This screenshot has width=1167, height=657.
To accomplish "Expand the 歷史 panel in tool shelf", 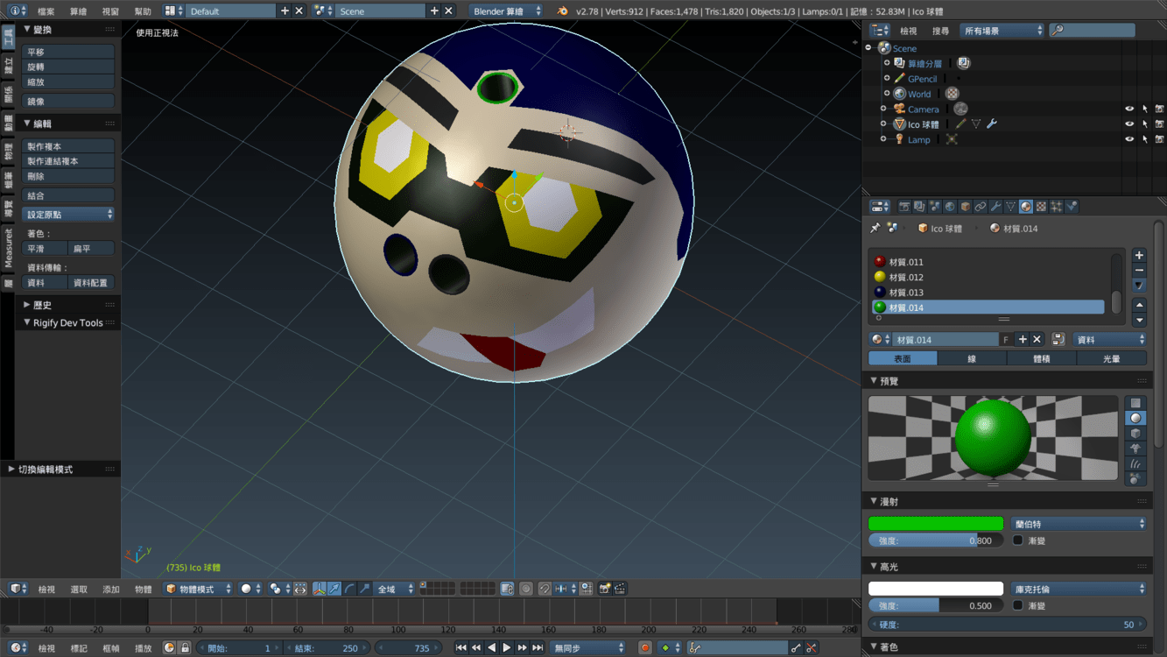I will 42,305.
